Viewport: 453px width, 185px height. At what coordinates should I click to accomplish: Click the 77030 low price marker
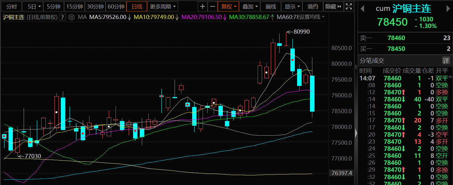[33, 156]
